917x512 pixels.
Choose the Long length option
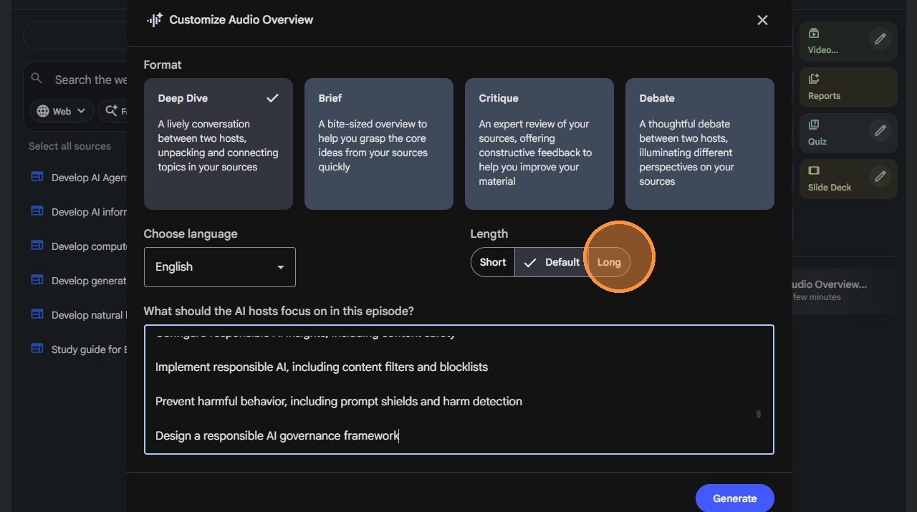point(609,262)
